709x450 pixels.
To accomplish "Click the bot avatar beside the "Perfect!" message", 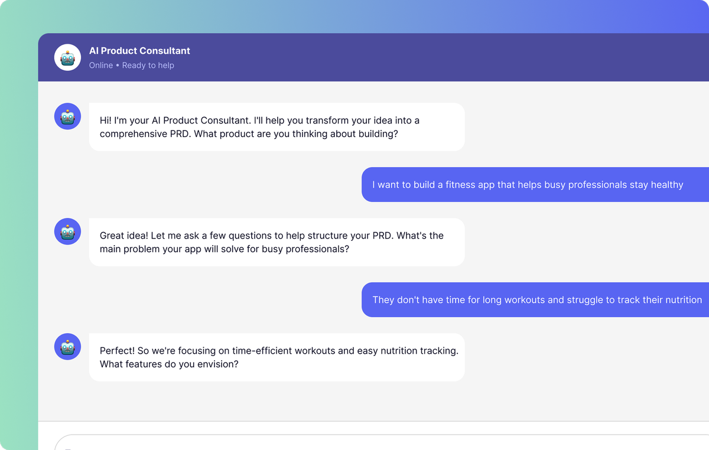I will tap(67, 347).
